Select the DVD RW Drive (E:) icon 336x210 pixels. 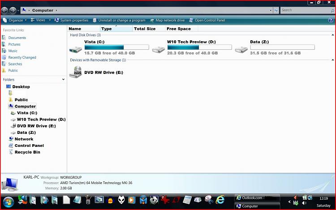(x=75, y=72)
